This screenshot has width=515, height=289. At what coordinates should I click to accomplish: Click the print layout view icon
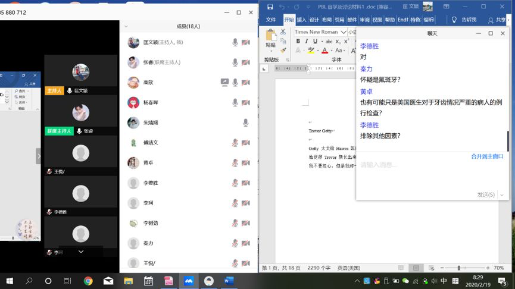point(416,268)
